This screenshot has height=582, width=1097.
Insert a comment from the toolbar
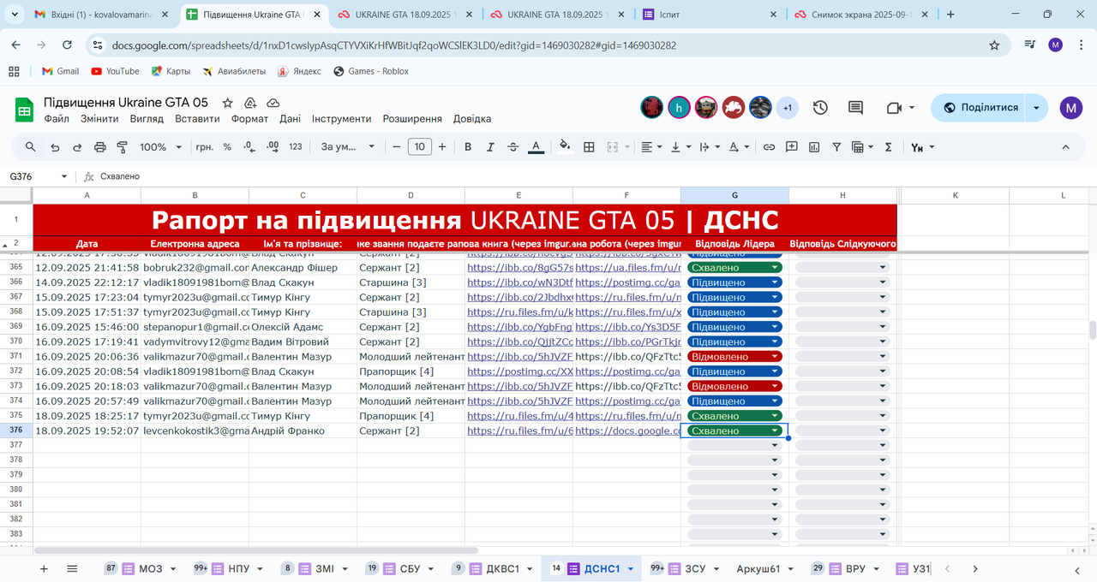coord(792,147)
